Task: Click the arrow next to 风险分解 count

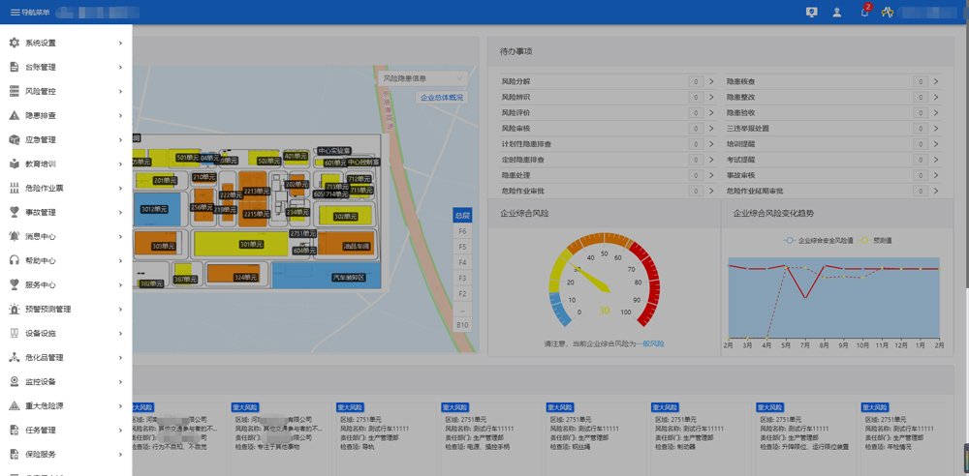Action: pos(711,82)
